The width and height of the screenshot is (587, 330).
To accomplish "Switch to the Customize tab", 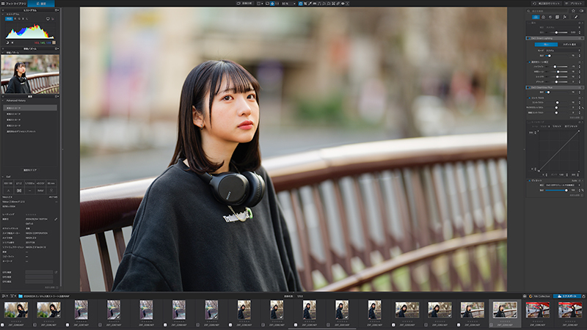I will point(41,4).
